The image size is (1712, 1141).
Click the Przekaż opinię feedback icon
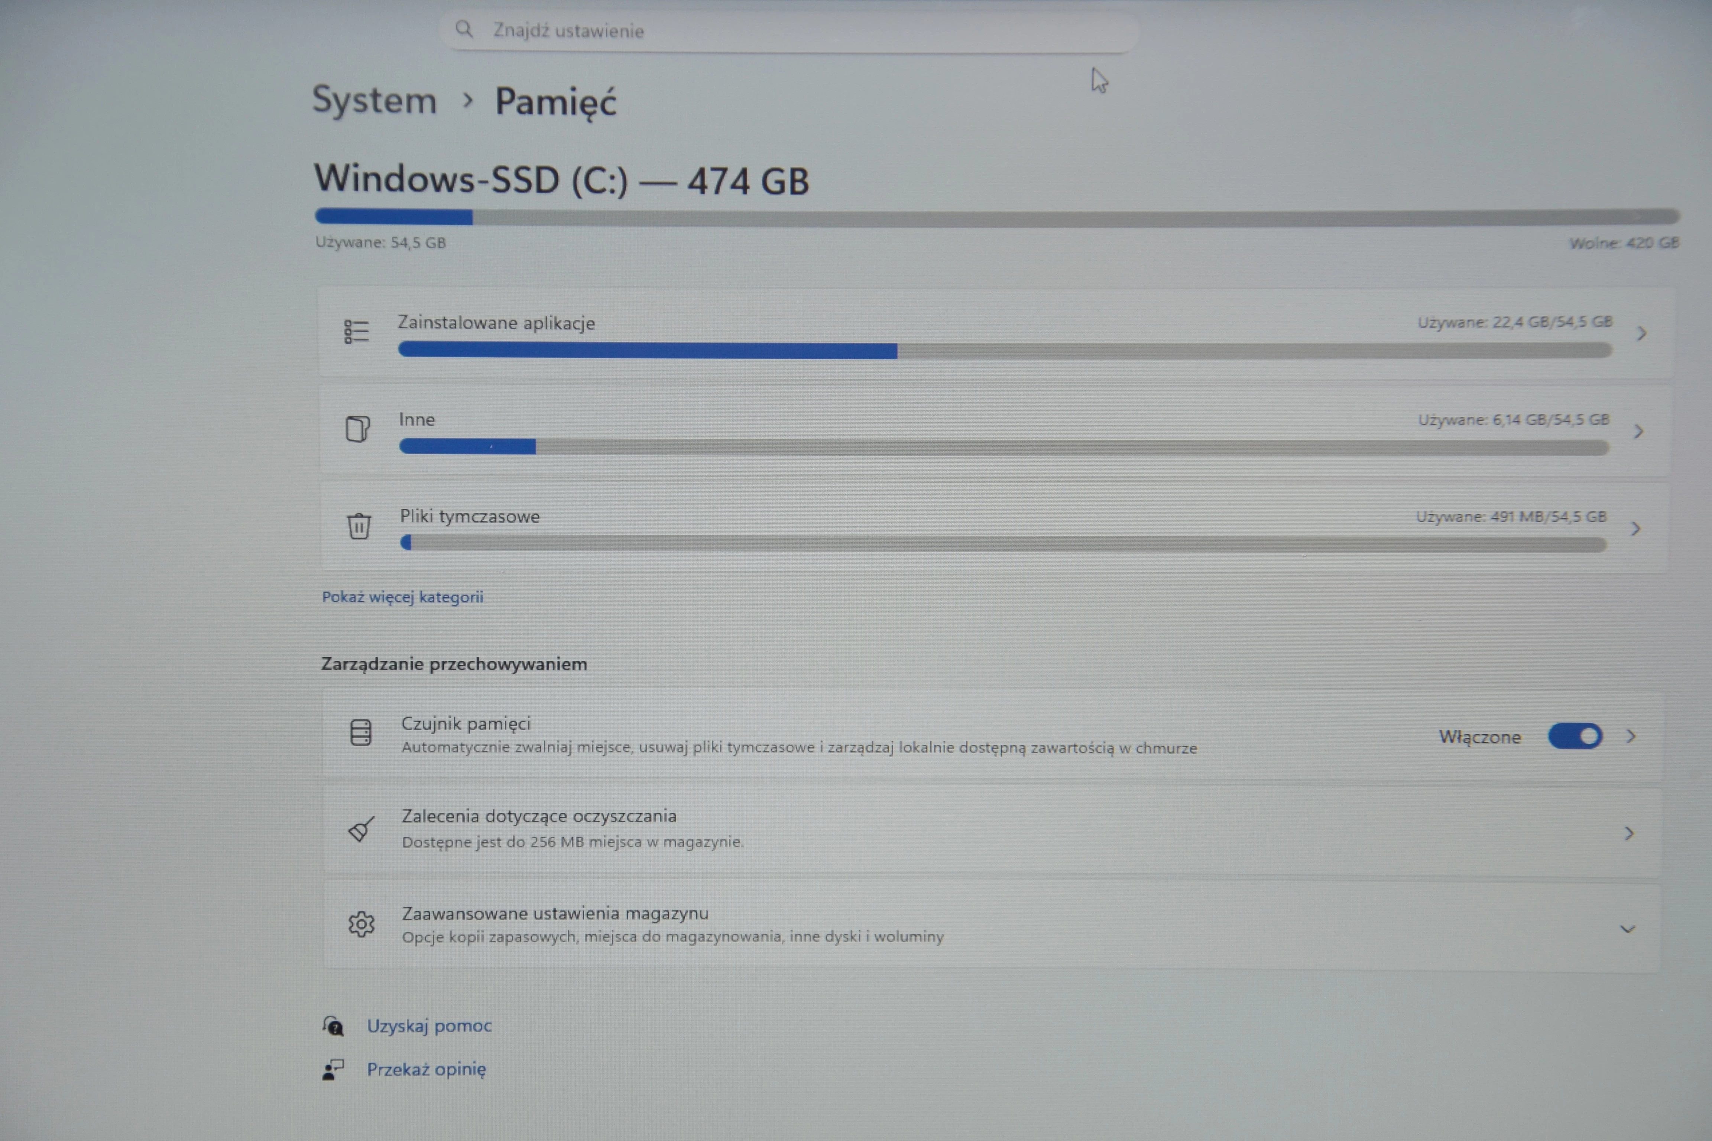pos(333,1070)
